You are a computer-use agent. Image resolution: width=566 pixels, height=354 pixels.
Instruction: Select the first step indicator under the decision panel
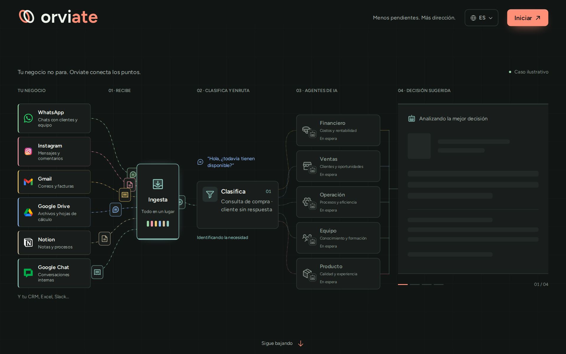coord(403,284)
